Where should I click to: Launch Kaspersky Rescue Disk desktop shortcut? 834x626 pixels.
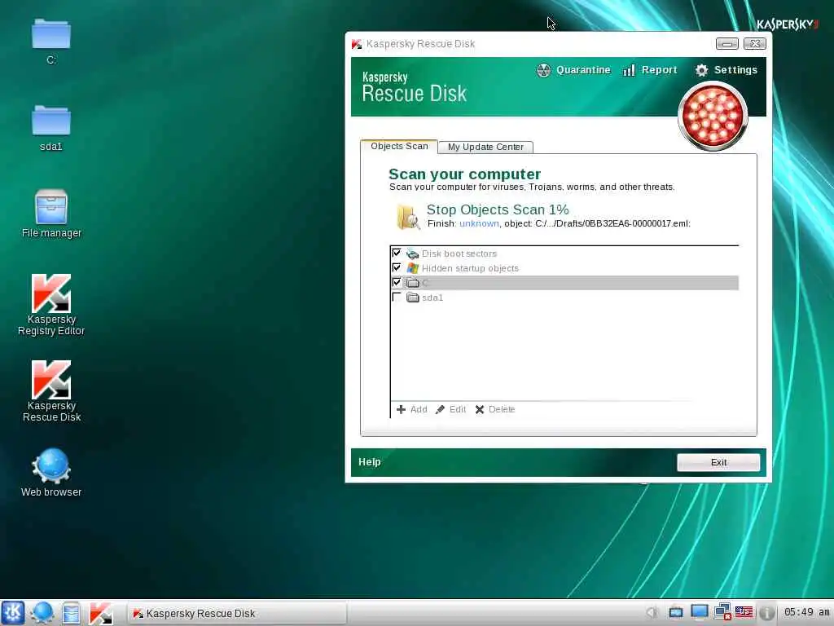pos(51,391)
